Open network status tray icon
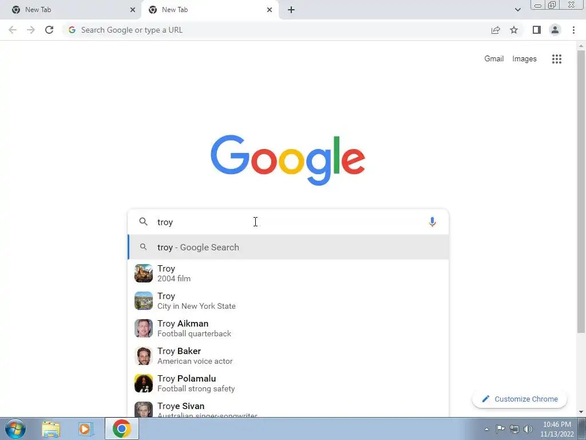 (x=514, y=429)
